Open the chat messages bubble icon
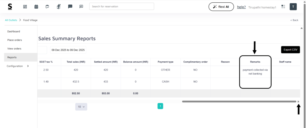Image resolution: width=306 pixels, height=128 pixels. (70, 7)
